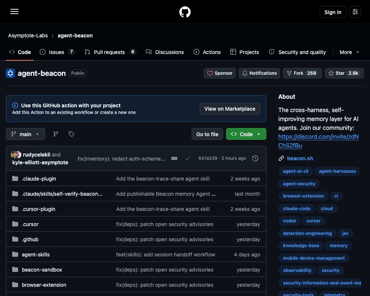The image size is (370, 296).
Task: Fork the repository
Action: pos(302,73)
